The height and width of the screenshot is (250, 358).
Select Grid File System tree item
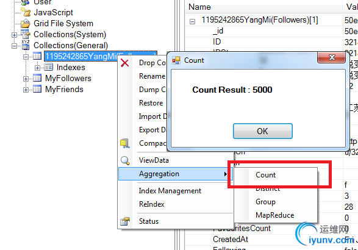tap(63, 23)
